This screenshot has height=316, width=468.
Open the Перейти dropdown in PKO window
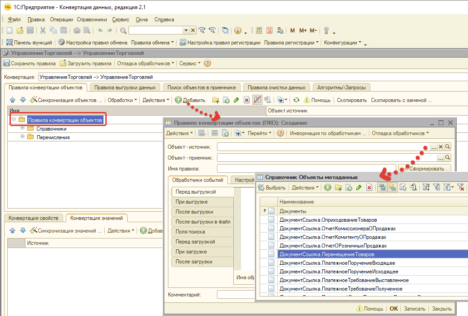pos(259,133)
